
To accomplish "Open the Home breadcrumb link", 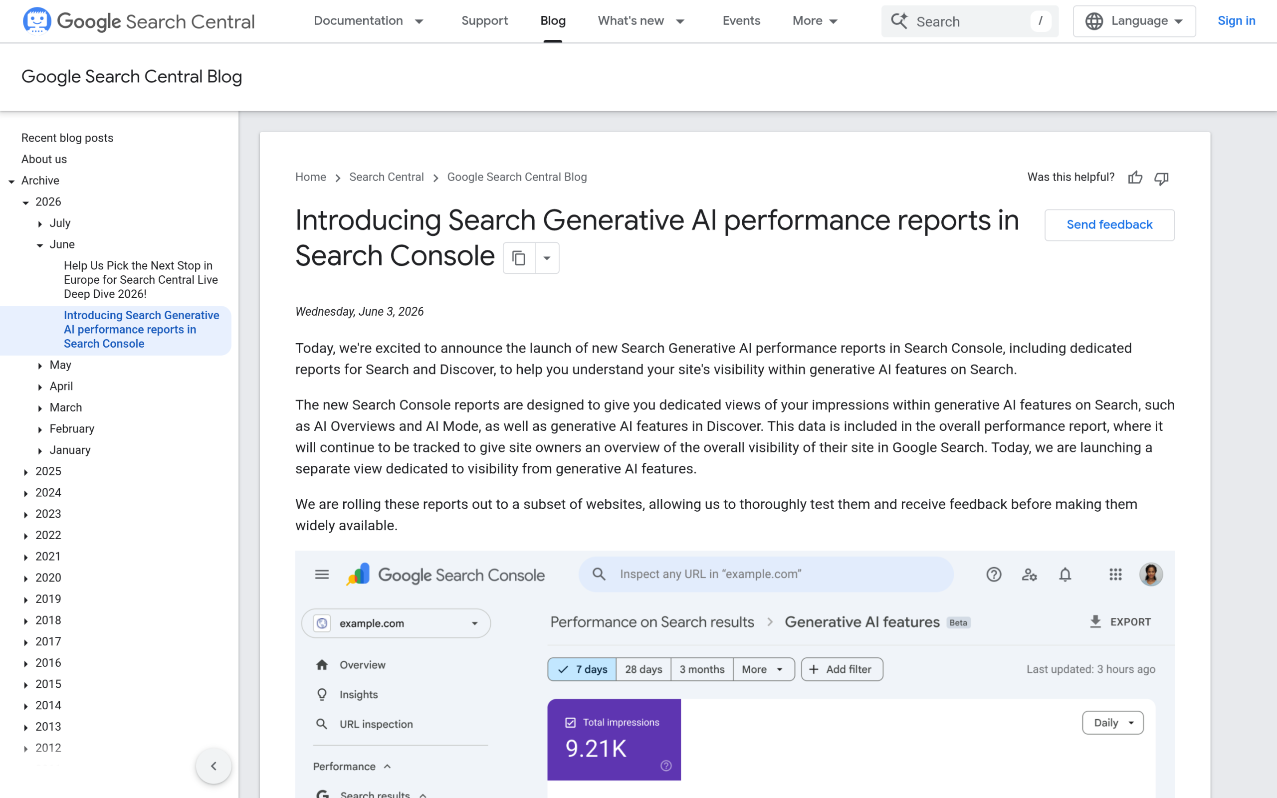I will [310, 178].
